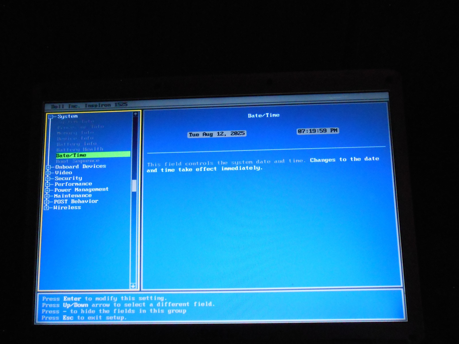Select the Power Management label
Screen dimensions: 459x344
(81, 190)
